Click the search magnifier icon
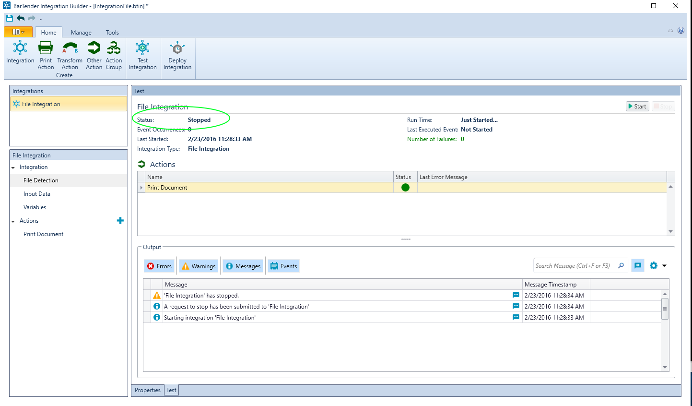Viewport: 692px width, 406px height. click(621, 265)
